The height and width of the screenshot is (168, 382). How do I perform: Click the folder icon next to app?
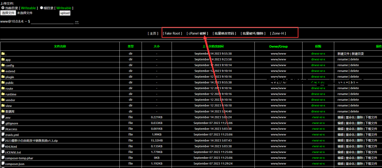(x=3, y=59)
